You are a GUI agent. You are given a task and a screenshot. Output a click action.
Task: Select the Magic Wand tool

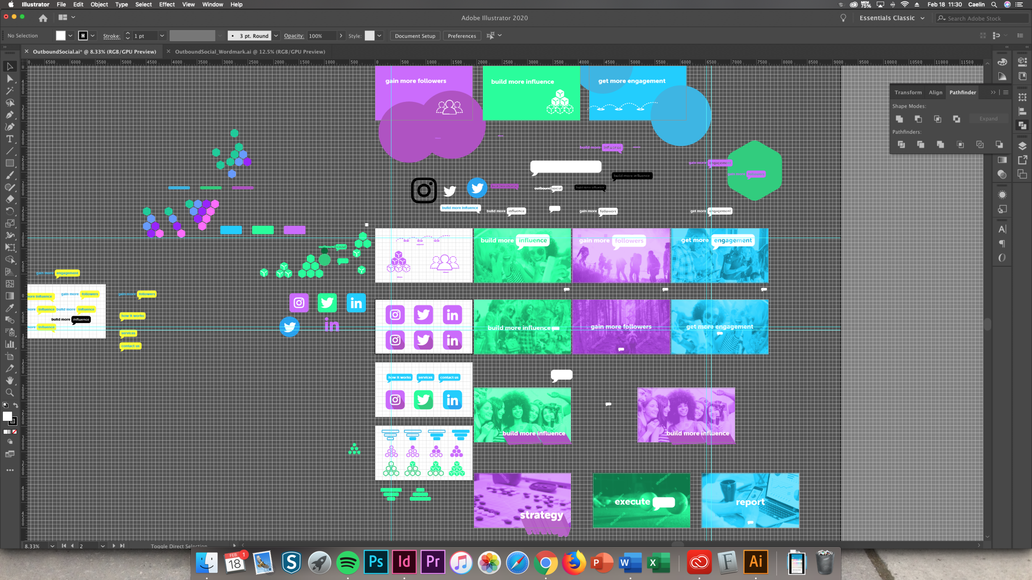[9, 91]
